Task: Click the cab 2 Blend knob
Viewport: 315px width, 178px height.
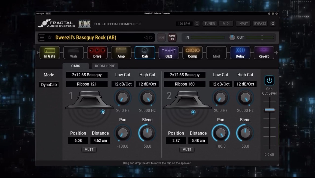Action: point(245,133)
